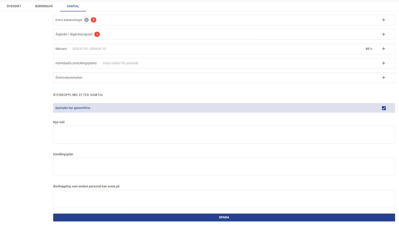Image resolution: width=399 pixels, height=228 pixels.
Task: Expand Åtgärder i åtgärdsprogram plus icon
Action: click(383, 34)
